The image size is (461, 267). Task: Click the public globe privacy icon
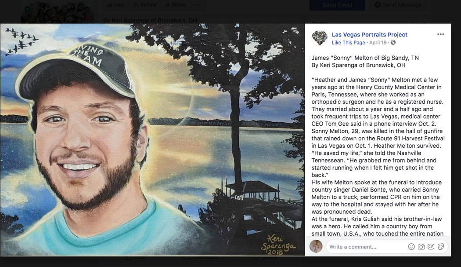coord(393,43)
